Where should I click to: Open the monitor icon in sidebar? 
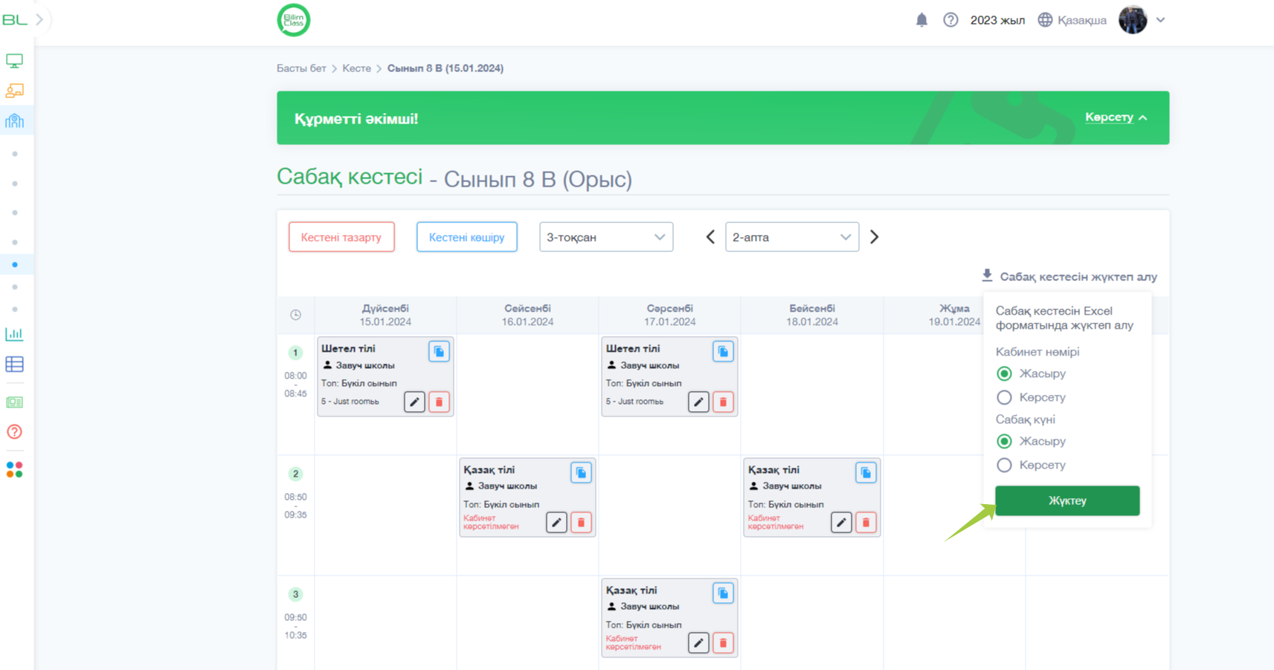[x=14, y=60]
